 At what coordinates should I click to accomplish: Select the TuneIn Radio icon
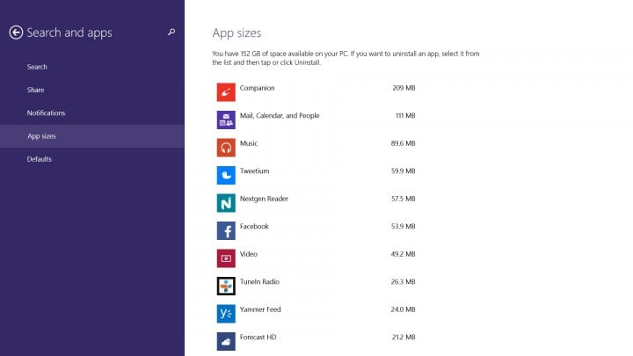click(226, 287)
